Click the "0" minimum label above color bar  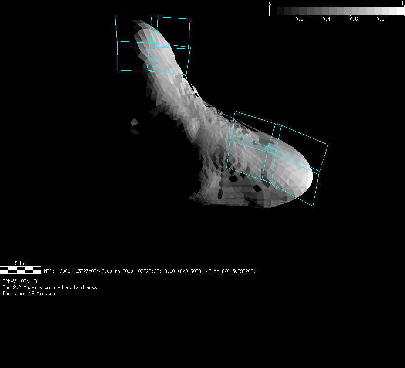click(270, 3)
